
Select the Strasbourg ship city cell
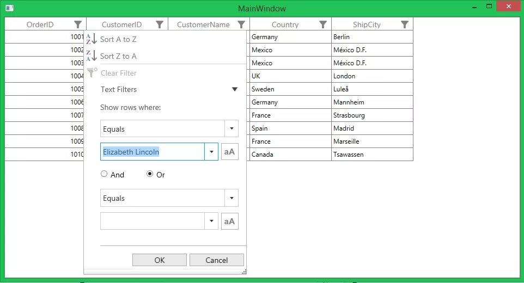point(372,115)
